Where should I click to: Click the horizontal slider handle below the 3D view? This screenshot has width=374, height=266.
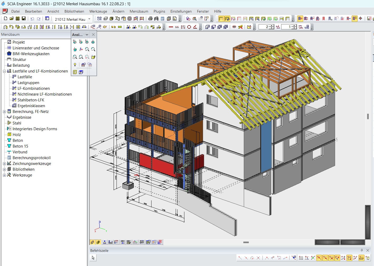coord(246,242)
